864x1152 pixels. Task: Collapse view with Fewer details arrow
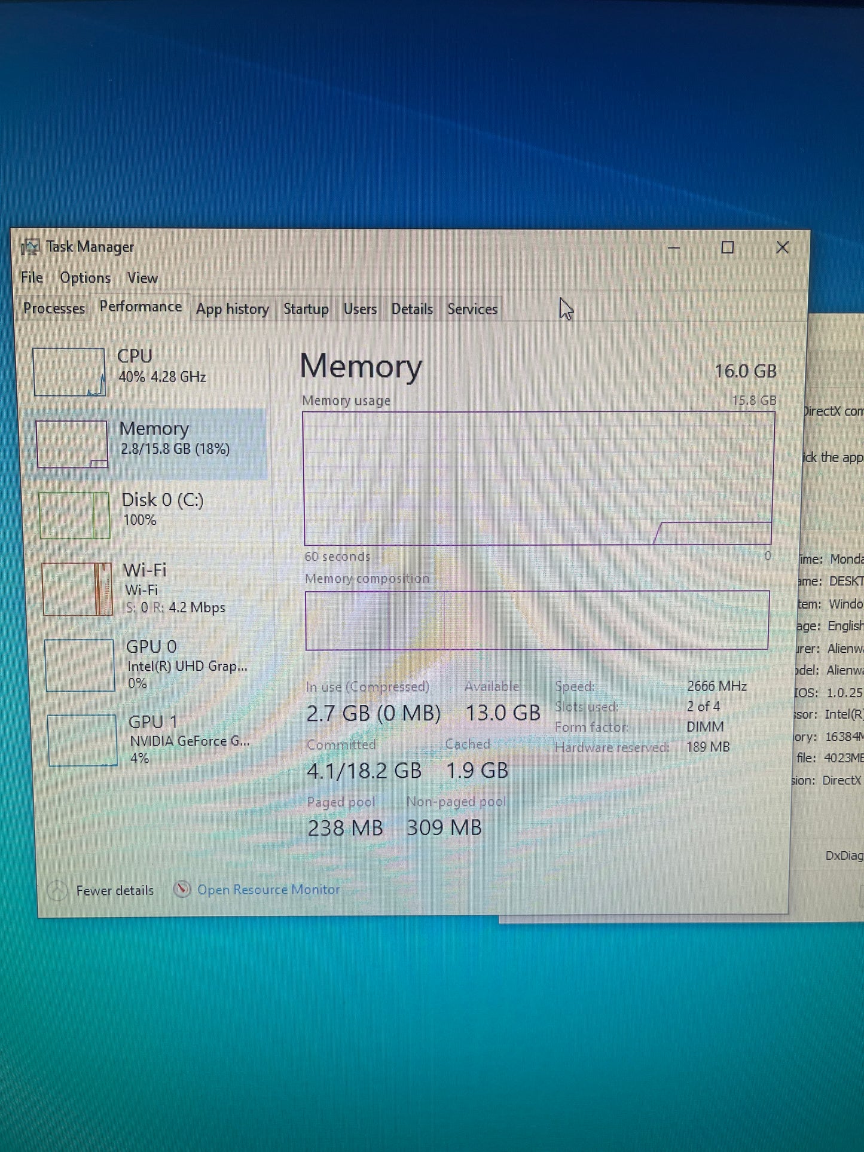[57, 891]
